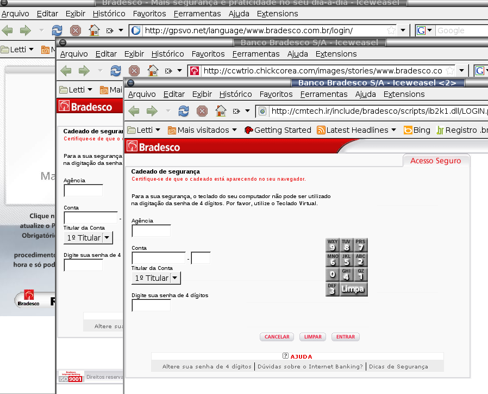Viewport: 488px width, 394px height.
Task: Focus Conta check digit field in front window
Action: click(x=201, y=258)
